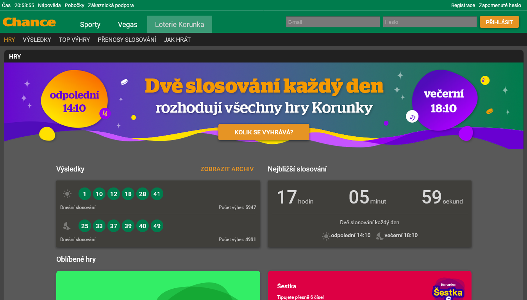Viewport: 527px width, 300px height.
Task: Click the Čas 20:53:55 clock text
Action: [18, 5]
